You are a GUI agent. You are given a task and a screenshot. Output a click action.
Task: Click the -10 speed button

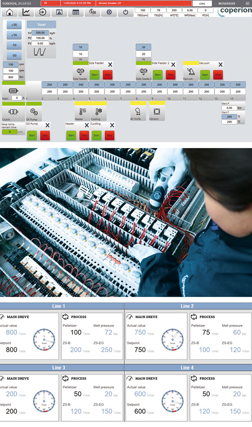[x=14, y=45]
